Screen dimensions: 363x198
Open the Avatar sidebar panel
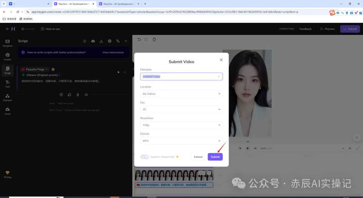(x=7, y=57)
